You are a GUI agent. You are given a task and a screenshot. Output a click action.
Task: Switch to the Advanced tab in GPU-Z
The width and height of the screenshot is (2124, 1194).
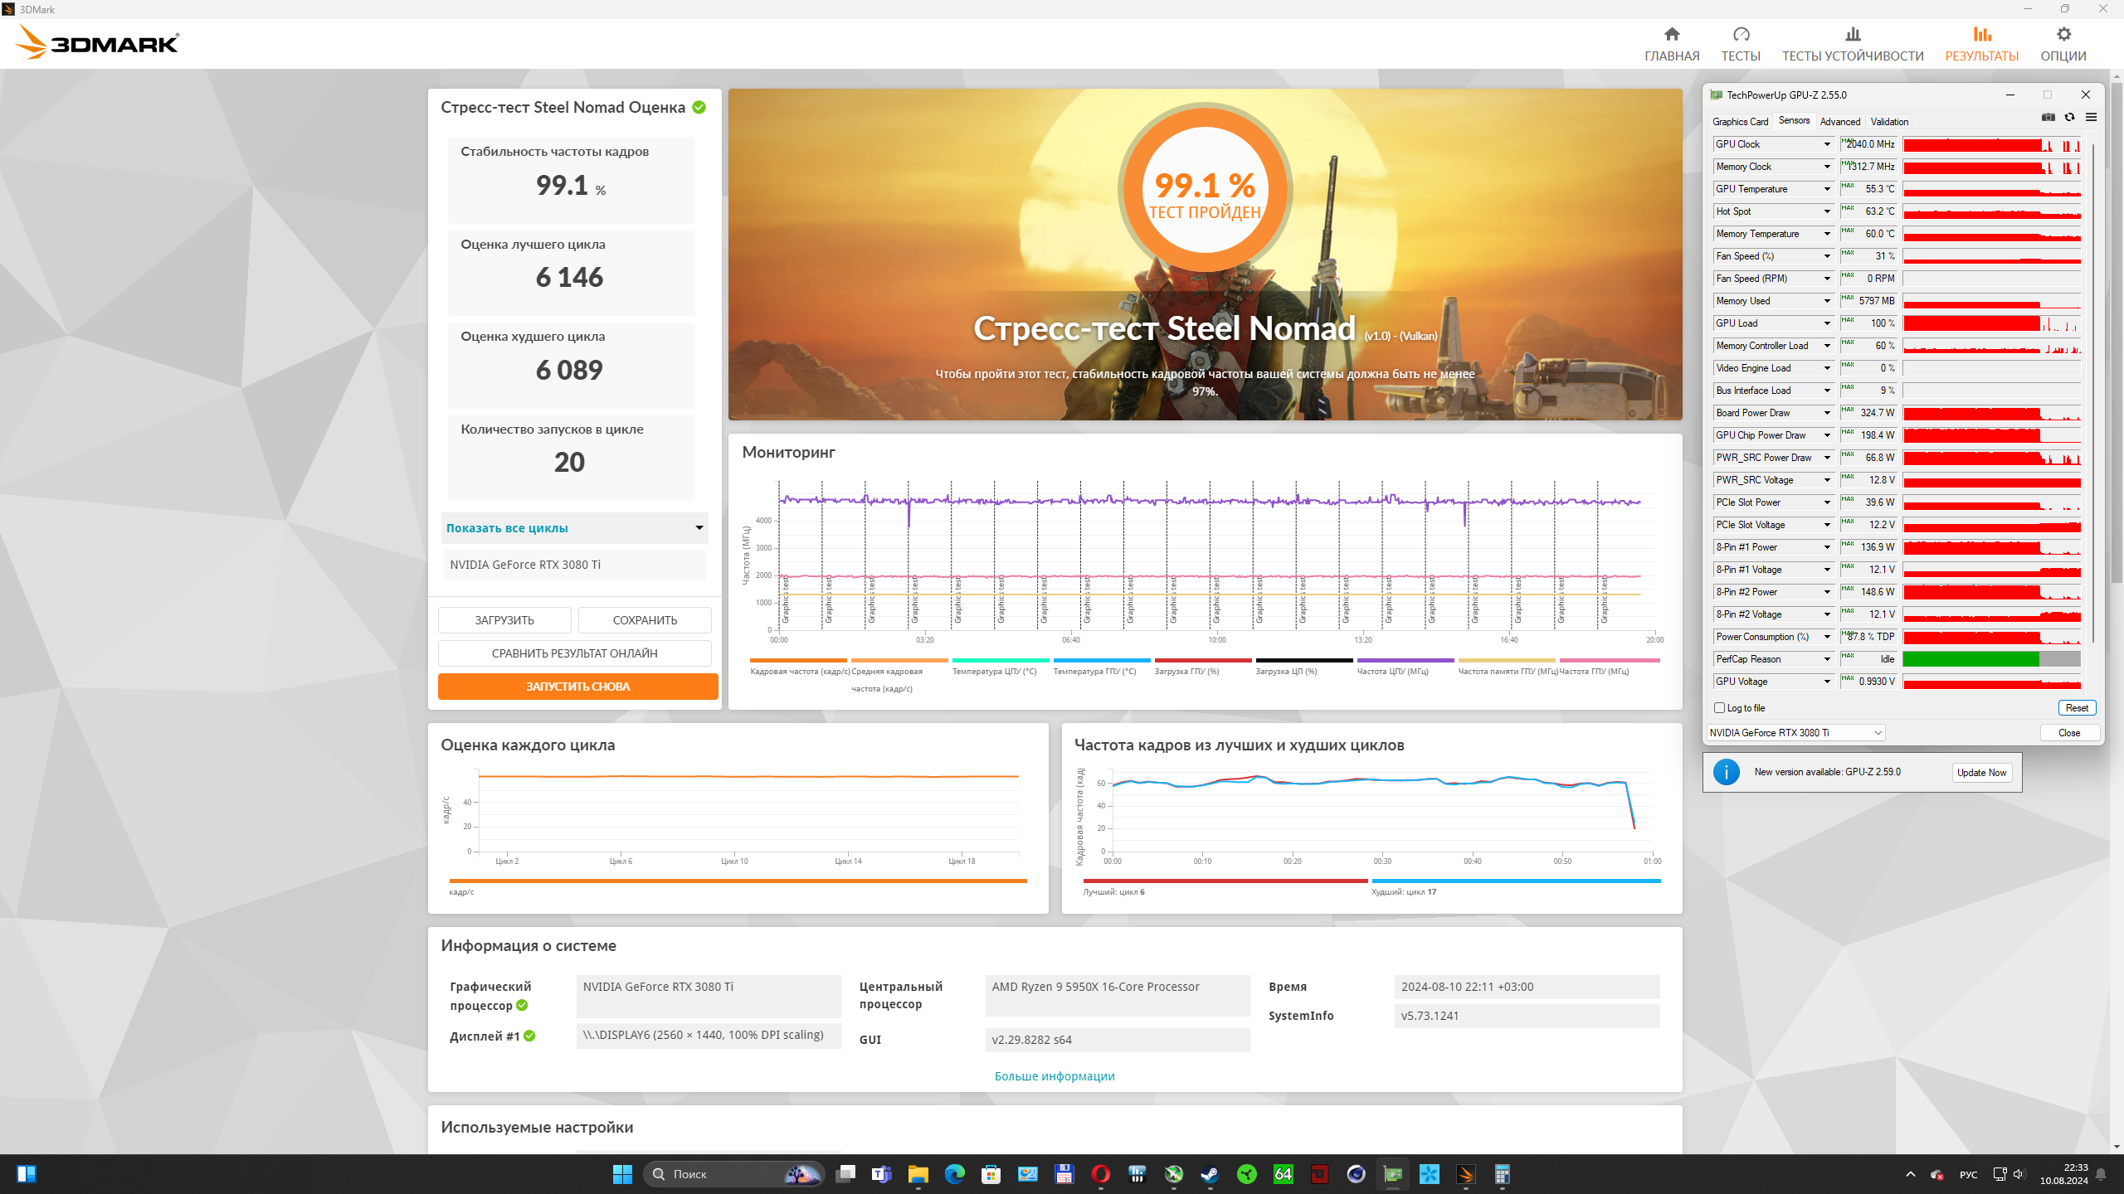(x=1839, y=122)
